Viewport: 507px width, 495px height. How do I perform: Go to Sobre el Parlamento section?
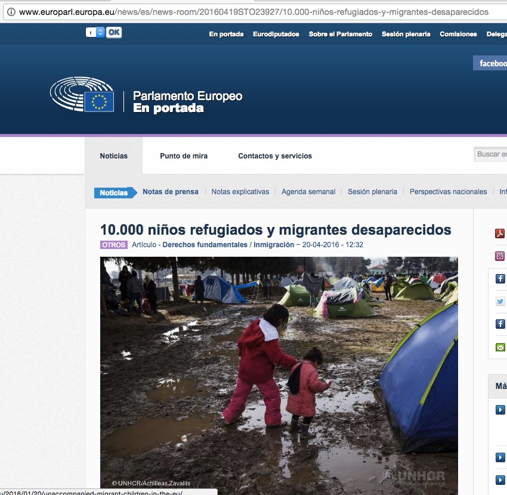click(x=340, y=35)
